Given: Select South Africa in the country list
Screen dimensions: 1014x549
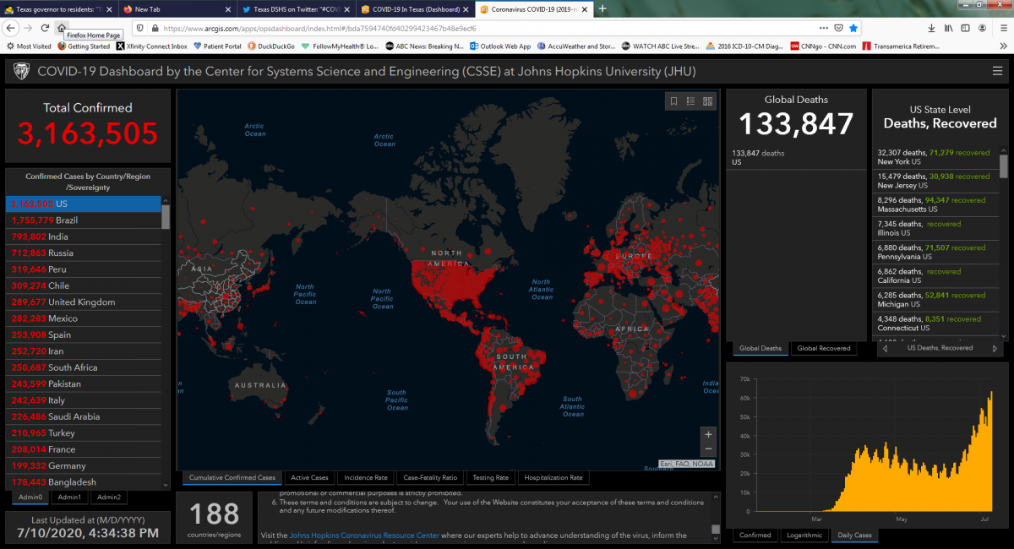Looking at the screenshot, I should pyautogui.click(x=83, y=367).
